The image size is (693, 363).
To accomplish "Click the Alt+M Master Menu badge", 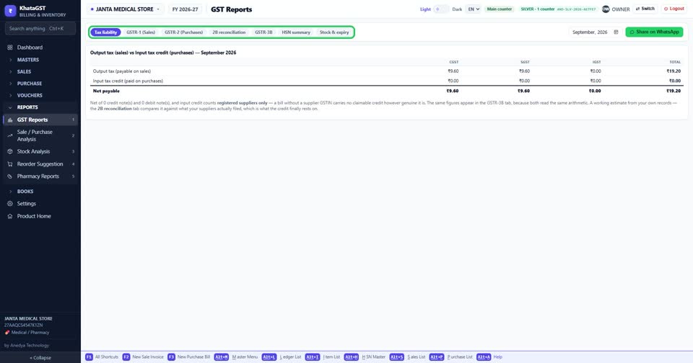I will 222,357.
